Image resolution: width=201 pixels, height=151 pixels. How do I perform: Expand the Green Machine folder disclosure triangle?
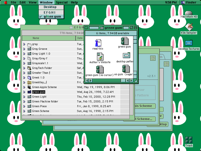tap(24, 102)
